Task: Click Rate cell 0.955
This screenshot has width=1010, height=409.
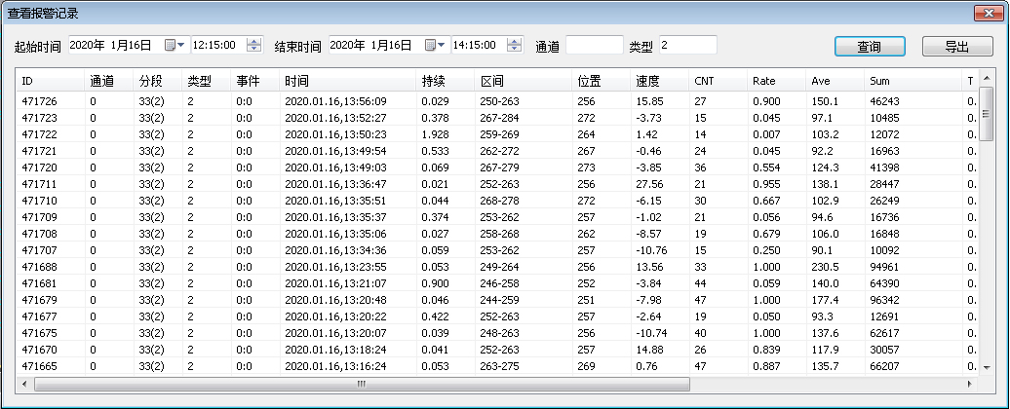Action: coord(766,184)
